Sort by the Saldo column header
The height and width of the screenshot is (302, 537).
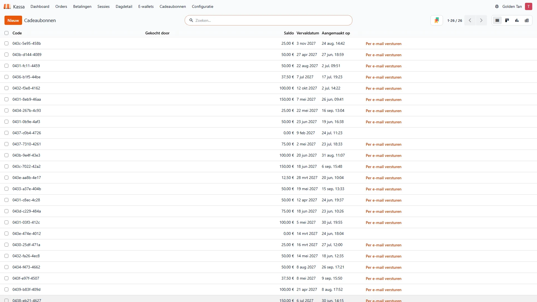289,33
